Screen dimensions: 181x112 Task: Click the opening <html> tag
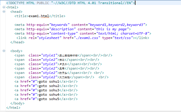click(12, 7)
